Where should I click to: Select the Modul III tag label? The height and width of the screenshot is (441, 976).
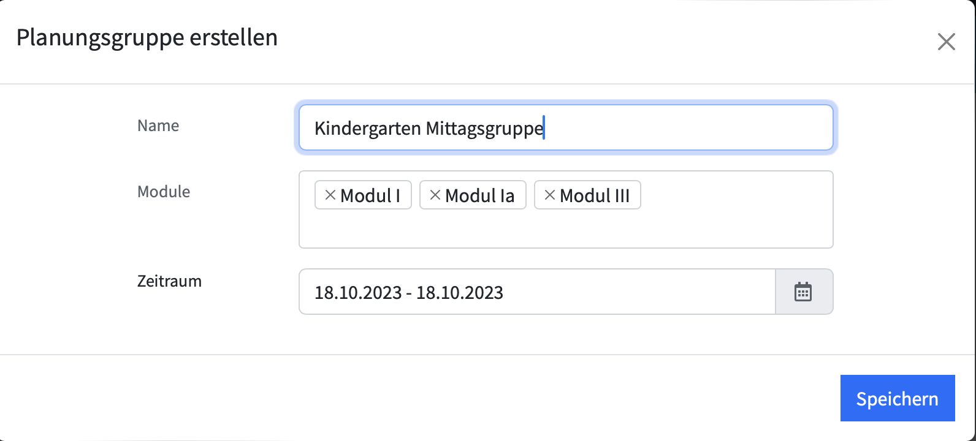[x=595, y=195]
